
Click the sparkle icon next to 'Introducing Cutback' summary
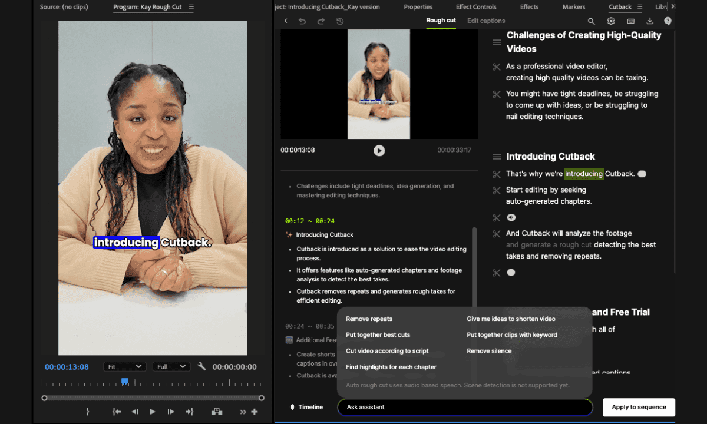tap(289, 235)
